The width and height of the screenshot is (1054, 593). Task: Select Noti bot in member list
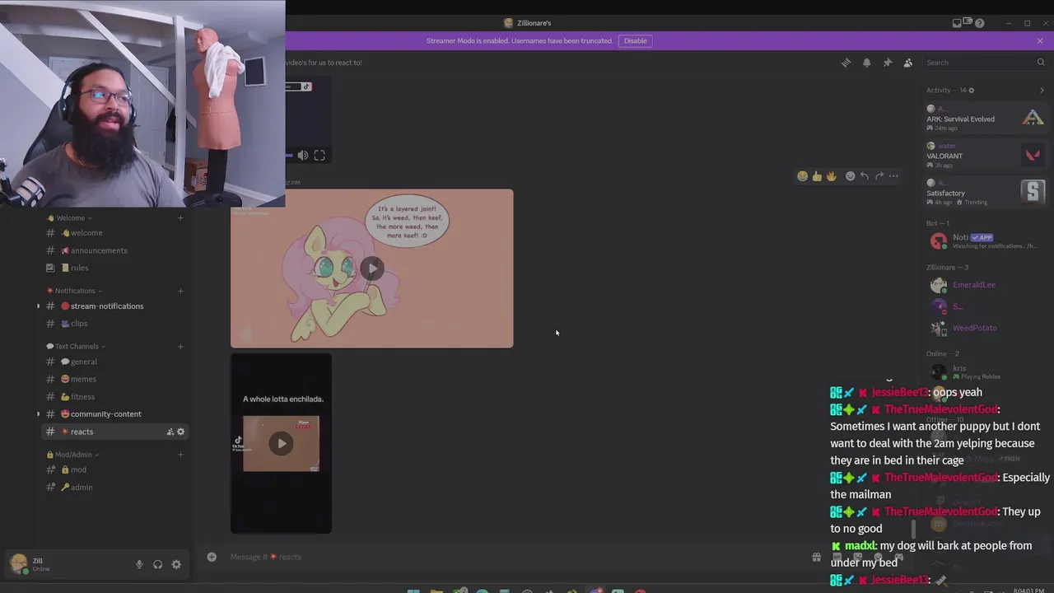[985, 241]
